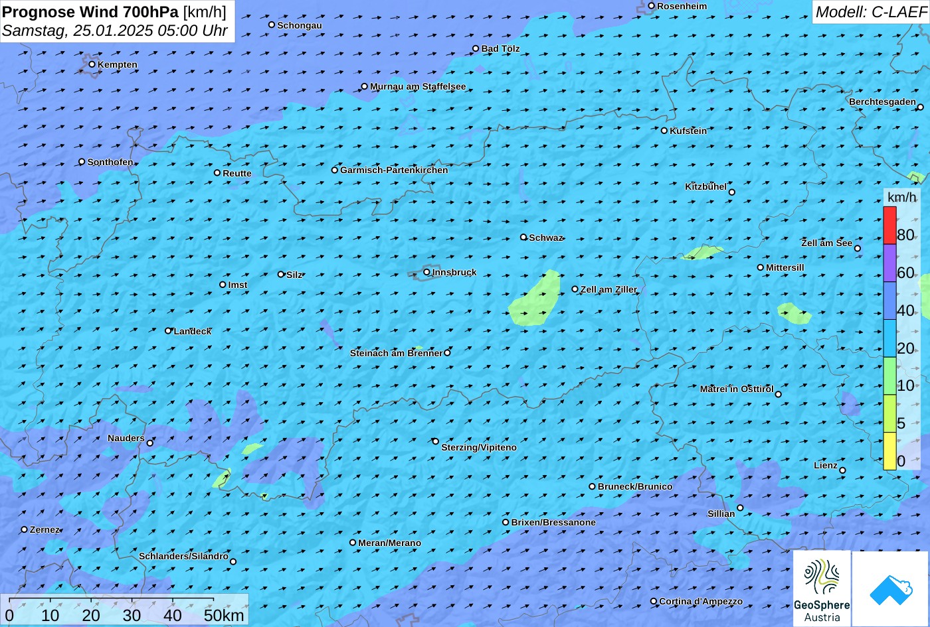This screenshot has width=930, height=627.
Task: Click the Sonthofen city marker
Action: (x=82, y=162)
